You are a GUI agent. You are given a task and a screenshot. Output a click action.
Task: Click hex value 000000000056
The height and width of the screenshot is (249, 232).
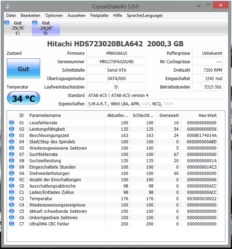click(202, 129)
